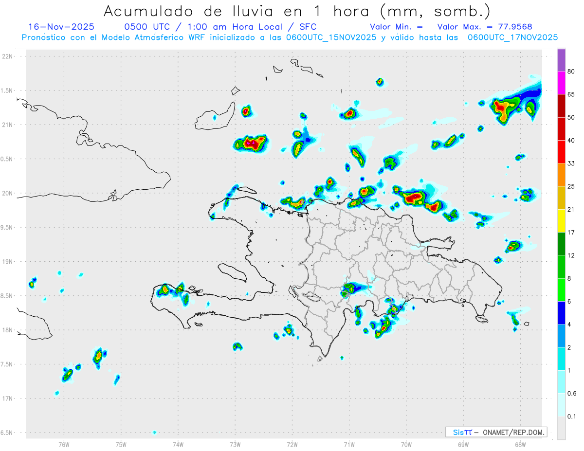Select the orange legend band between 25 and 33
The height and width of the screenshot is (451, 584).
pyautogui.click(x=561, y=175)
